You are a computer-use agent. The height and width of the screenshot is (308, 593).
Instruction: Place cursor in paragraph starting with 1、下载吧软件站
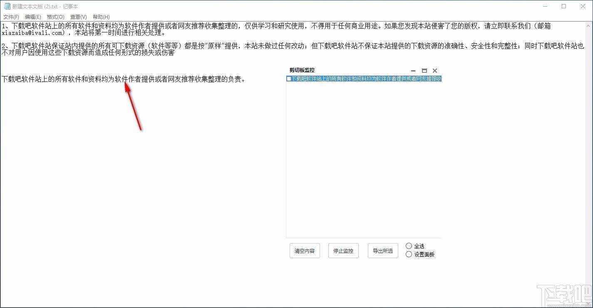point(276,30)
